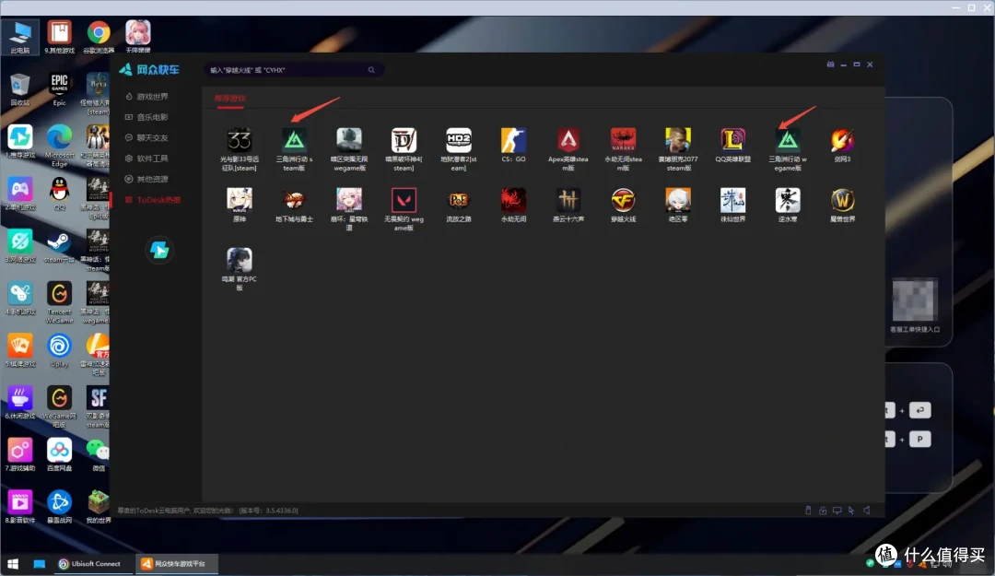This screenshot has height=576, width=995.
Task: Click the speaker icon in launcher status bar
Action: (x=867, y=510)
